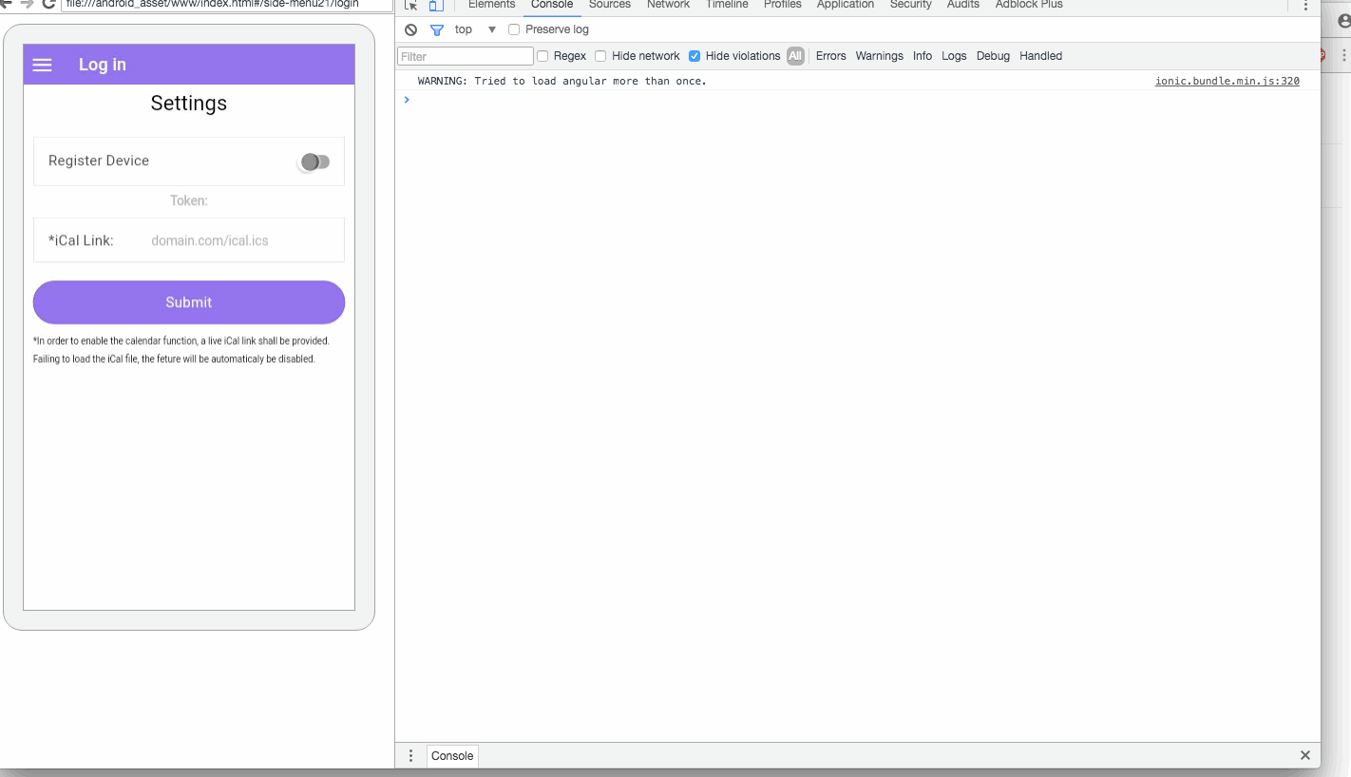Clear the console with the ban icon
Viewport: 1351px width, 777px height.
click(x=410, y=29)
